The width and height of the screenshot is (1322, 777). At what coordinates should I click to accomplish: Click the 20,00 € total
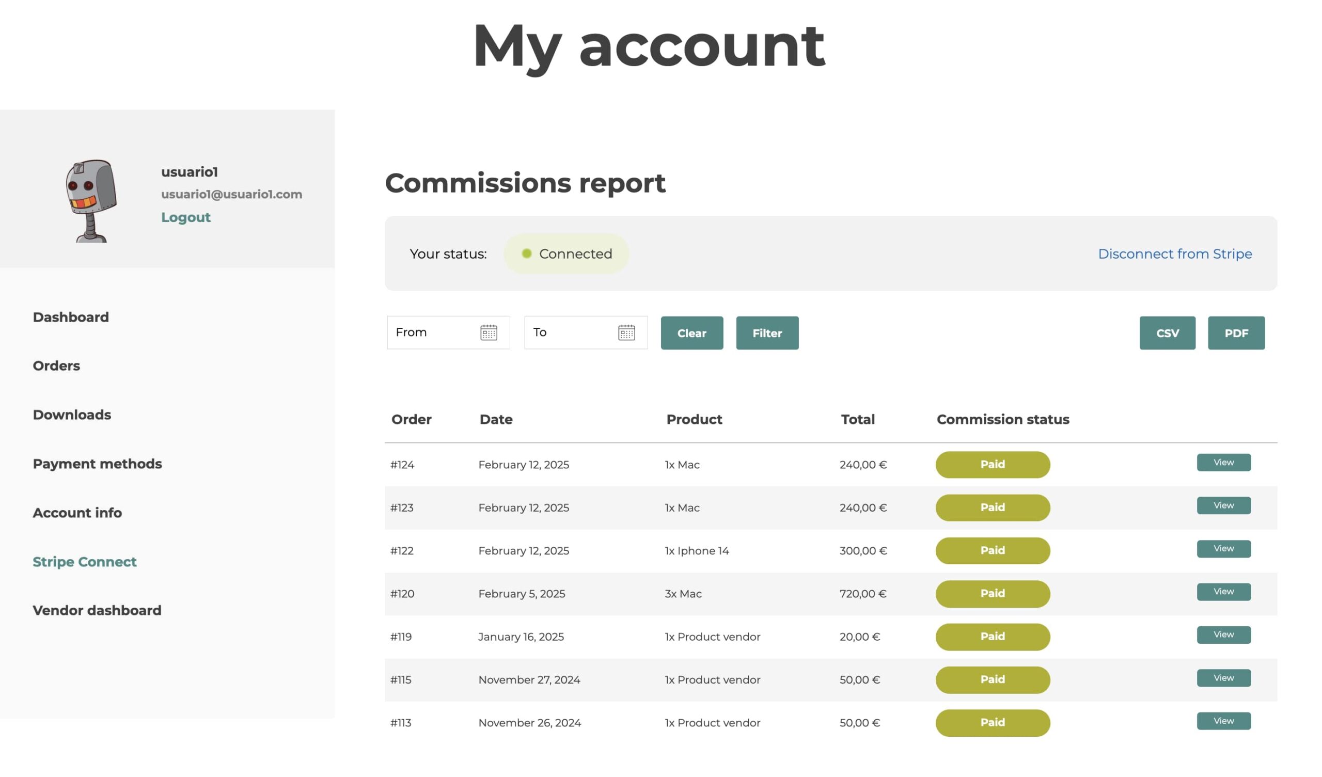pos(860,637)
